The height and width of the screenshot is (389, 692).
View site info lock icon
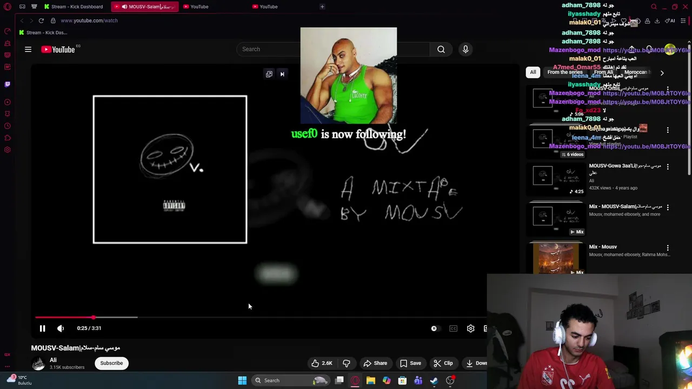(53, 21)
